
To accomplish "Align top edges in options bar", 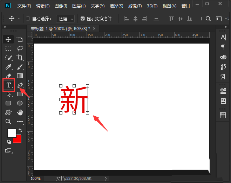I will [x=171, y=19].
